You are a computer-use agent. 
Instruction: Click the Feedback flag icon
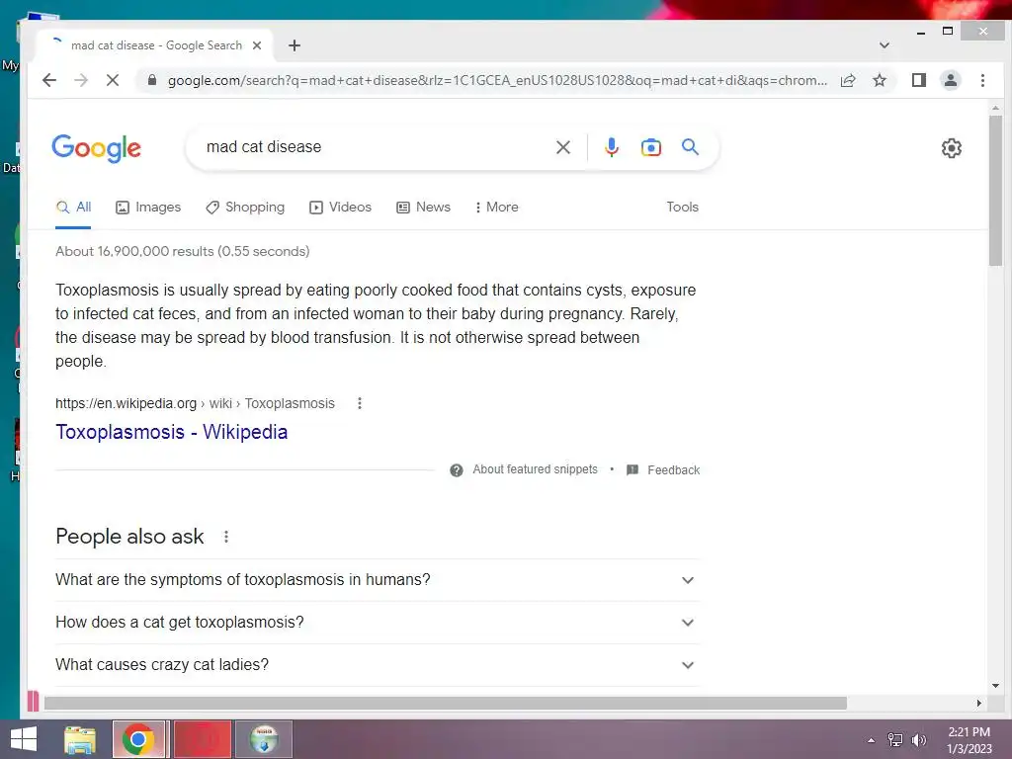tap(632, 469)
